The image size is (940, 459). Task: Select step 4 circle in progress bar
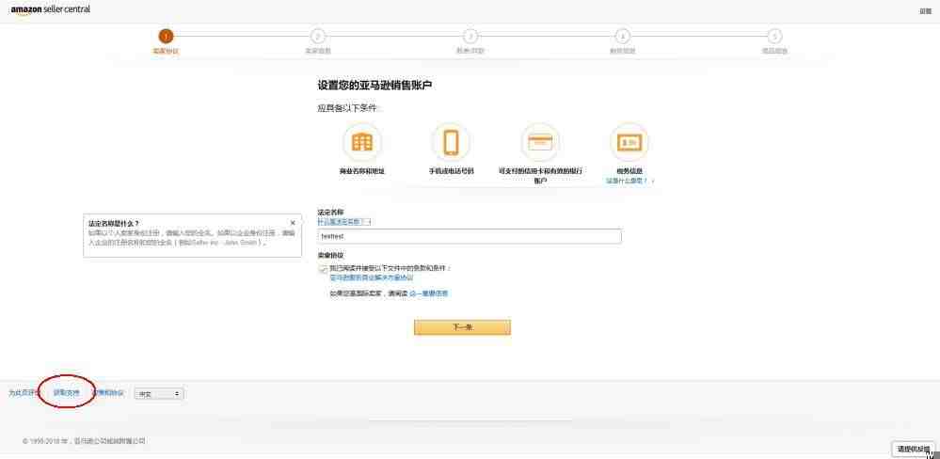[x=622, y=36]
